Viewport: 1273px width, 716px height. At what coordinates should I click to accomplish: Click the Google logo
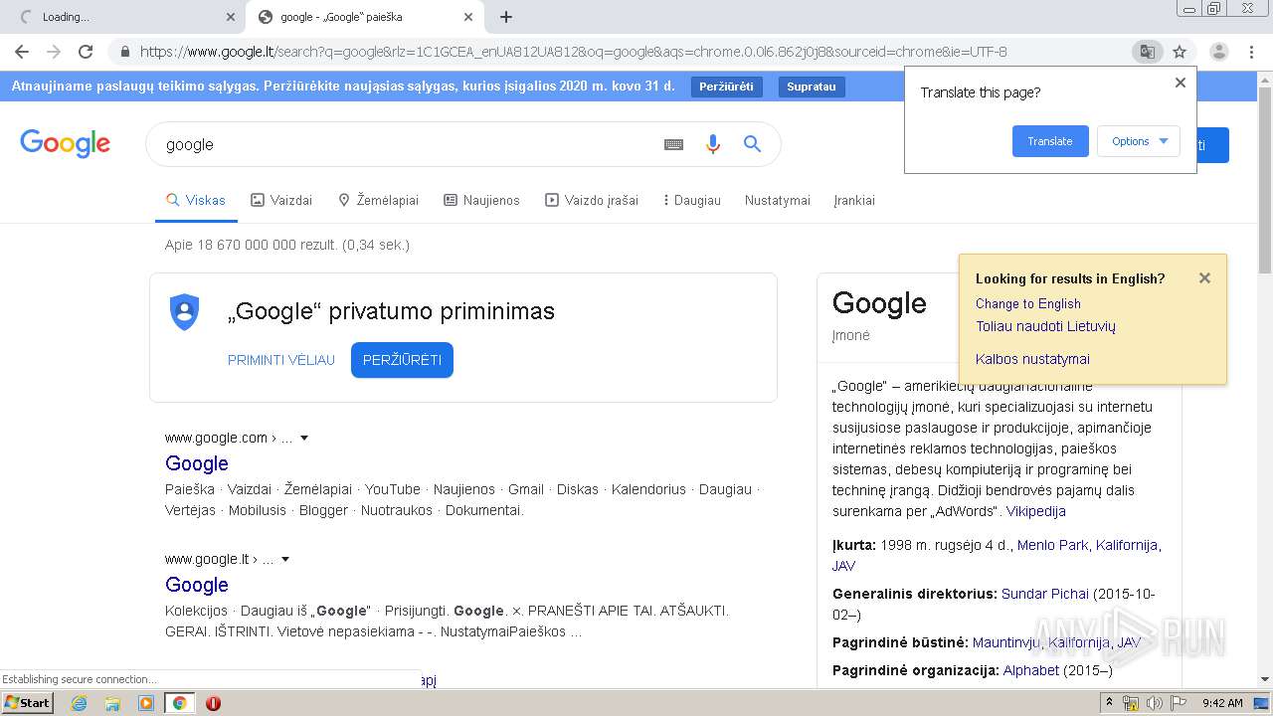click(x=66, y=144)
